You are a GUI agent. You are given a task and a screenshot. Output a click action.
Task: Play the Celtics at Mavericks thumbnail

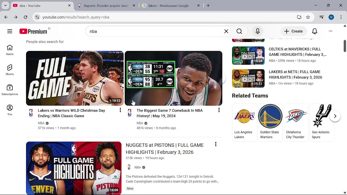click(x=248, y=56)
